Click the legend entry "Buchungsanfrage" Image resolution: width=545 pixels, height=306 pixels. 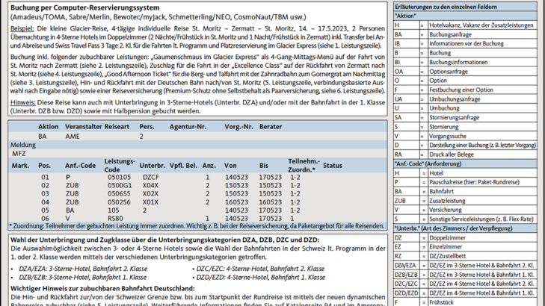click(x=451, y=34)
